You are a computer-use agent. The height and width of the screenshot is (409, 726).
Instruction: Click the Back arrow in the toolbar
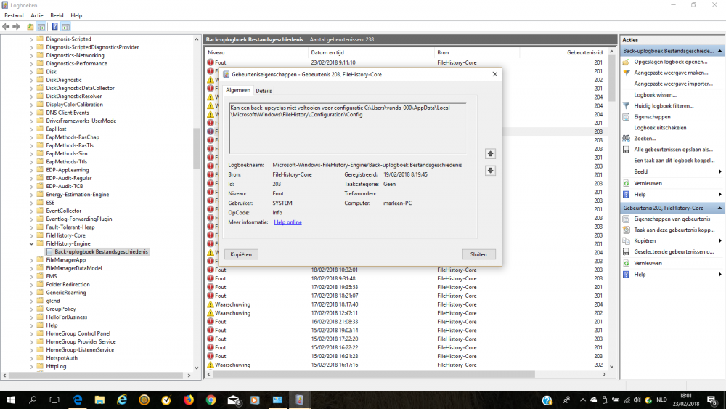[x=6, y=26]
